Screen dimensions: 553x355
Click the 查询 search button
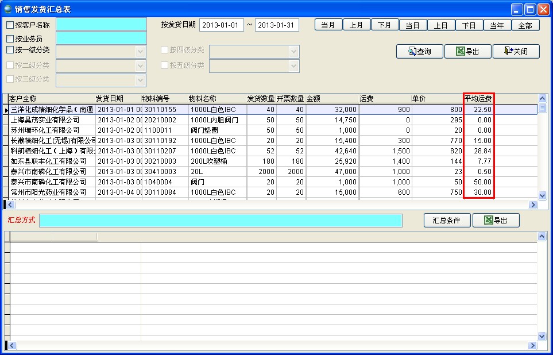click(419, 51)
